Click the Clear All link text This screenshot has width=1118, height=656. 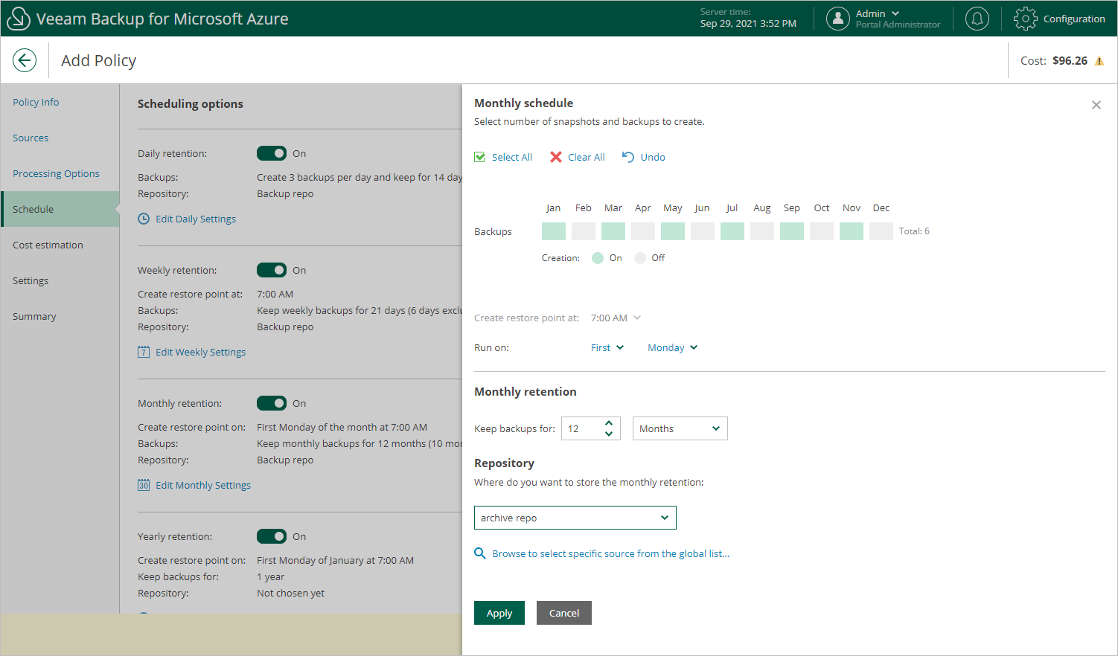click(x=586, y=157)
